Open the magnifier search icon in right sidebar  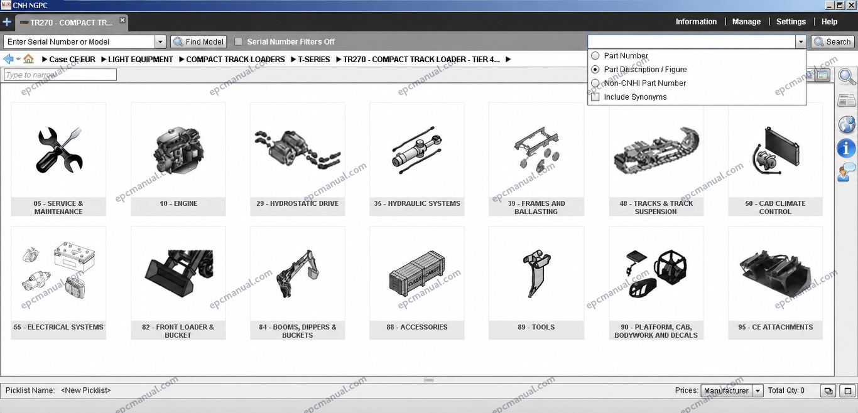tap(847, 77)
